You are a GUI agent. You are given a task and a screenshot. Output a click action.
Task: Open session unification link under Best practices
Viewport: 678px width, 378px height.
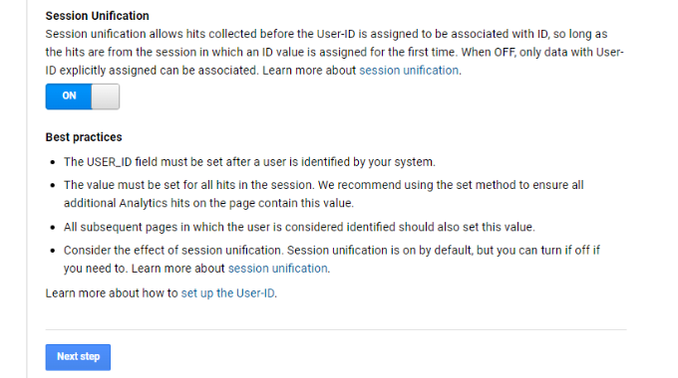click(x=277, y=269)
